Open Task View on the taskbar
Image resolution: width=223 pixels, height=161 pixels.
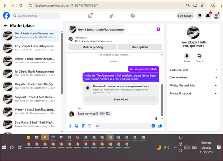tap(20, 148)
